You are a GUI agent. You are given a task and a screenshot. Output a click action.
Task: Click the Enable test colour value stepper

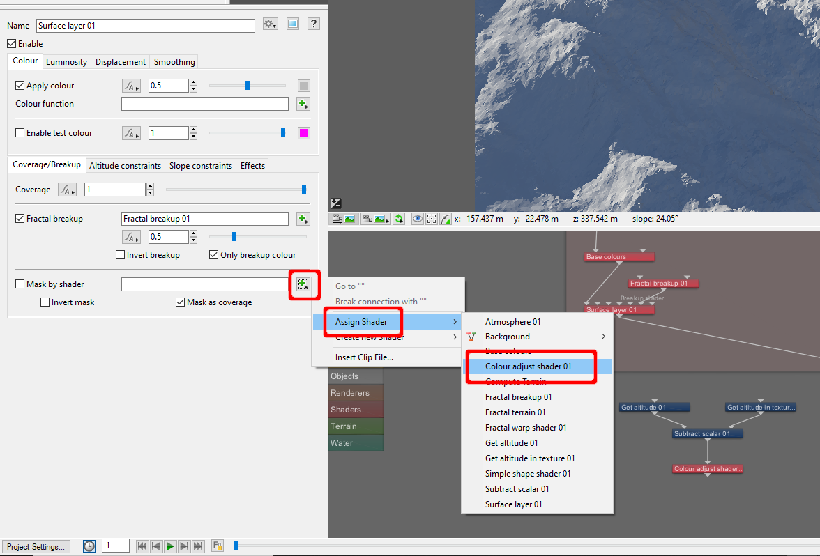(194, 133)
